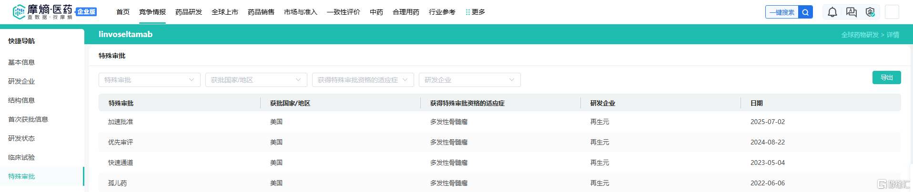Viewport: 913px width, 192px height.
Task: Click the 导出 export button
Action: click(x=887, y=77)
